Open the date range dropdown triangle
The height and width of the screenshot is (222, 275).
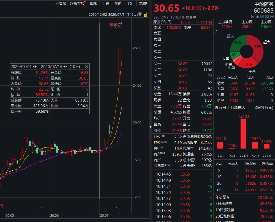point(140,15)
